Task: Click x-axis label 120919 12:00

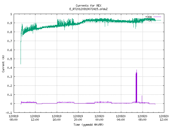Action: (x=35, y=118)
